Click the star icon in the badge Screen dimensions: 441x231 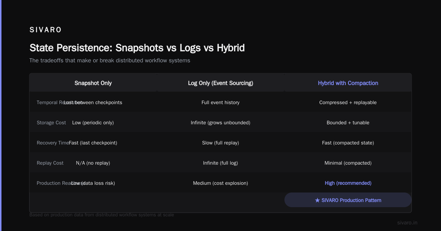coord(318,200)
